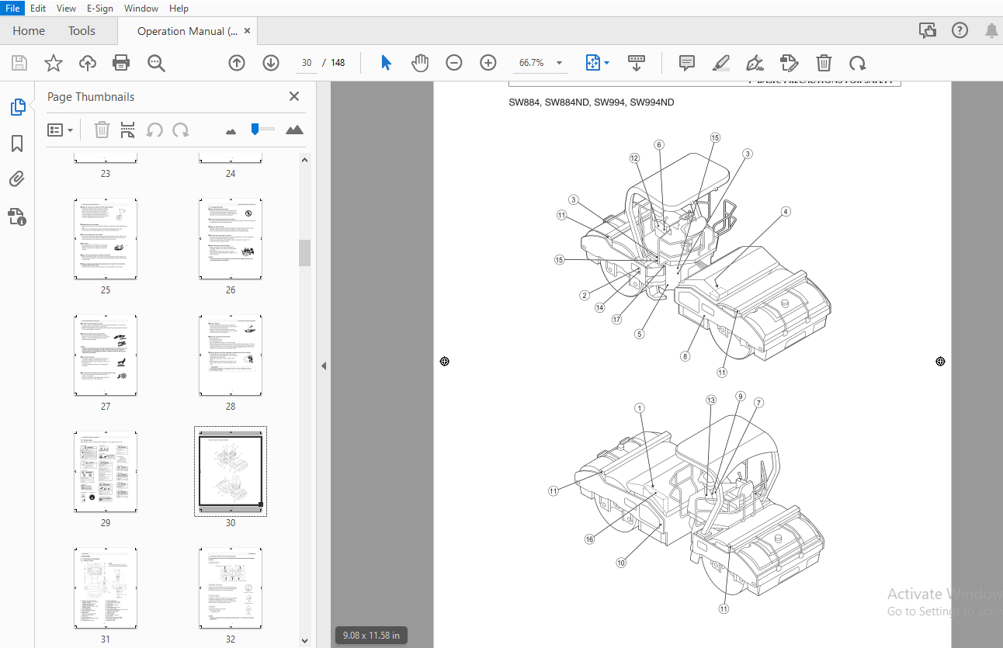The image size is (1003, 648).
Task: Select page 25 thumbnail
Action: (106, 239)
